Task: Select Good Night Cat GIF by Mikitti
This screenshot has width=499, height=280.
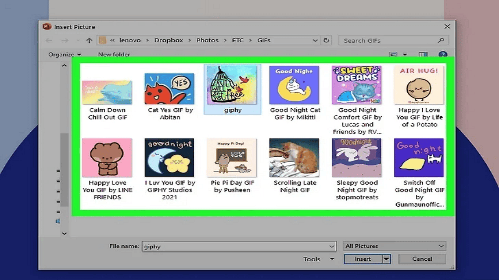Action: [294, 85]
